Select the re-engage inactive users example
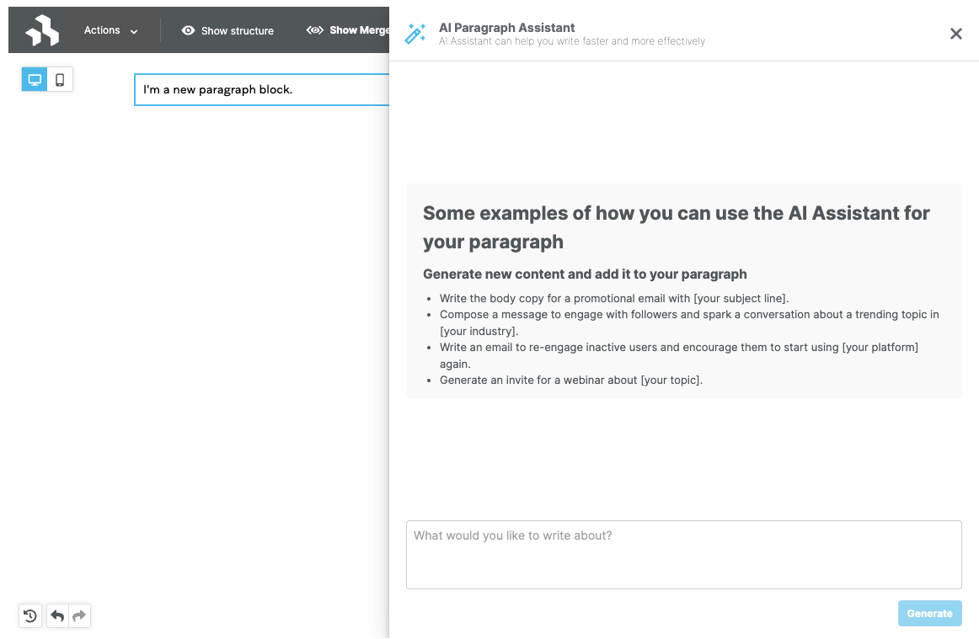Screen dimensions: 979x639 click(x=678, y=347)
